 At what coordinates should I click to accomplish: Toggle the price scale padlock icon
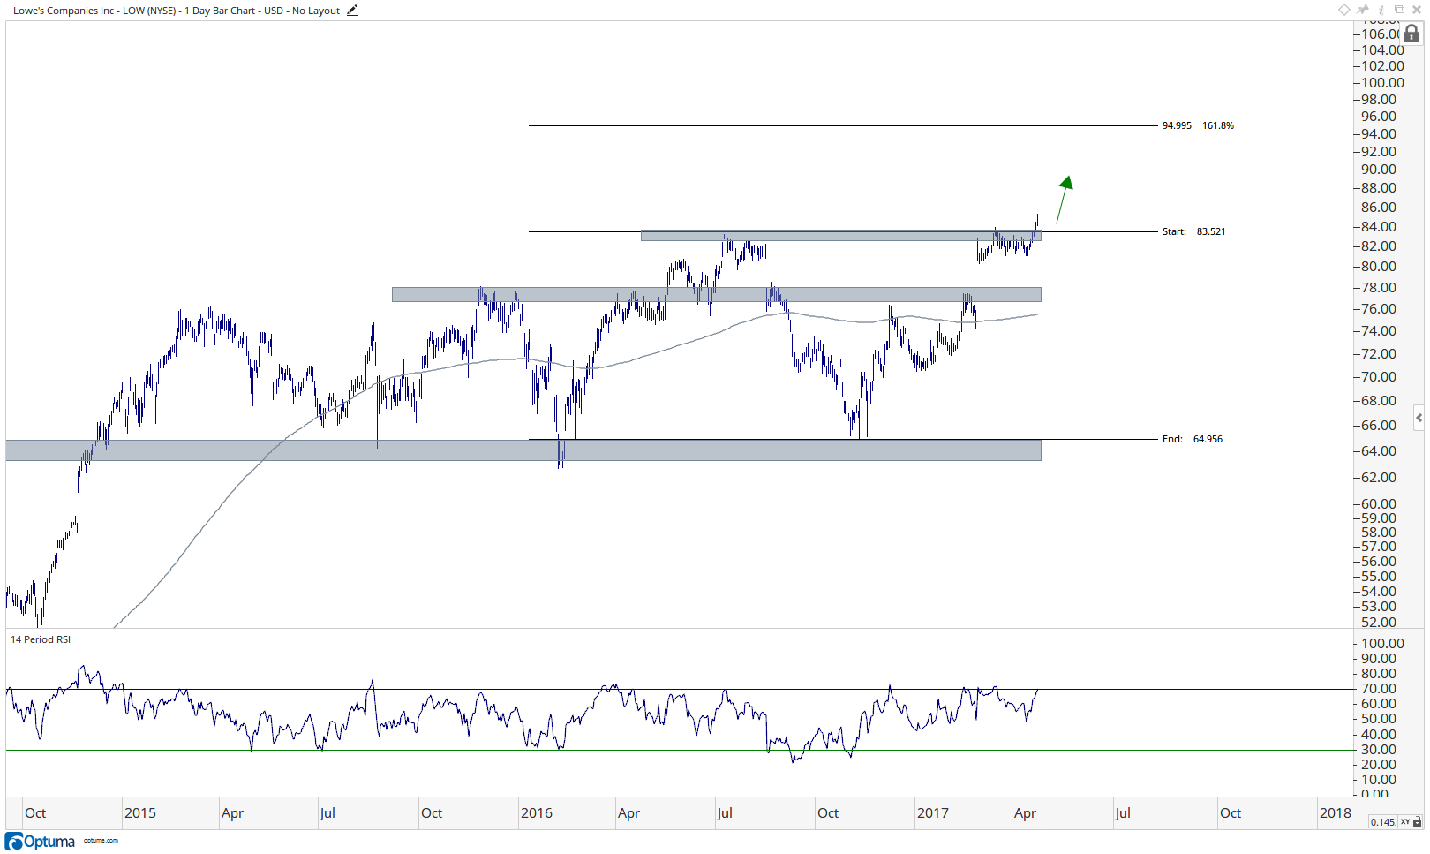pos(1411,34)
